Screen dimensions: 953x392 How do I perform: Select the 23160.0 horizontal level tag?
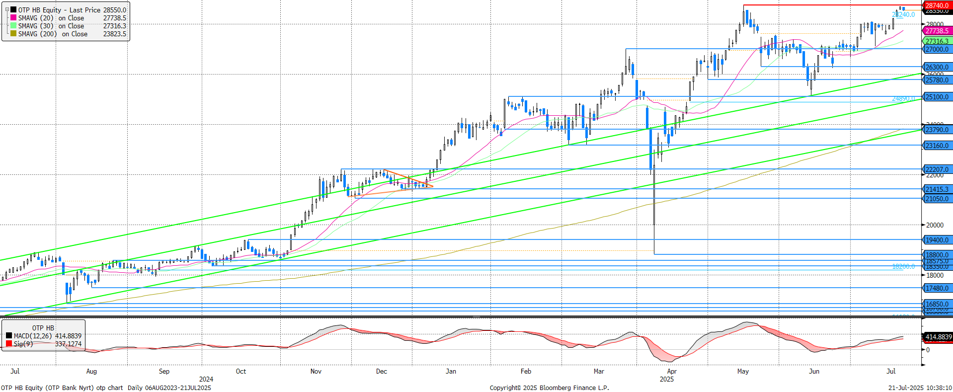coord(937,146)
